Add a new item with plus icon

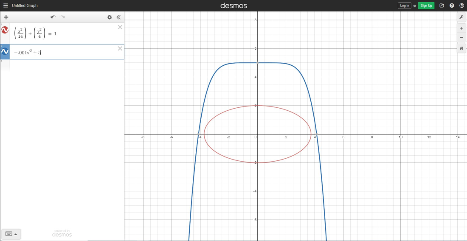[x=6, y=17]
